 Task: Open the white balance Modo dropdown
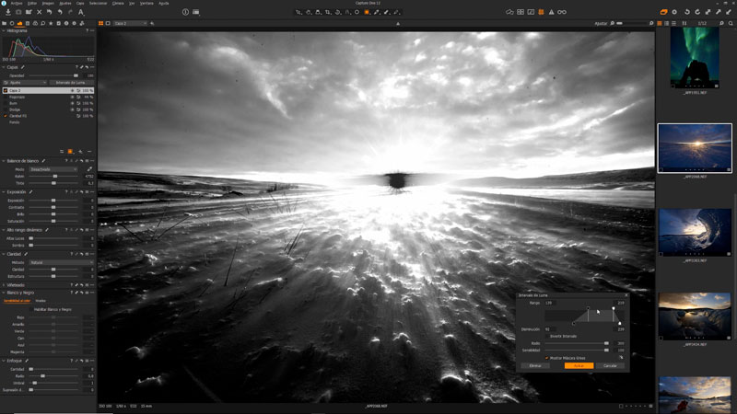tap(57, 169)
